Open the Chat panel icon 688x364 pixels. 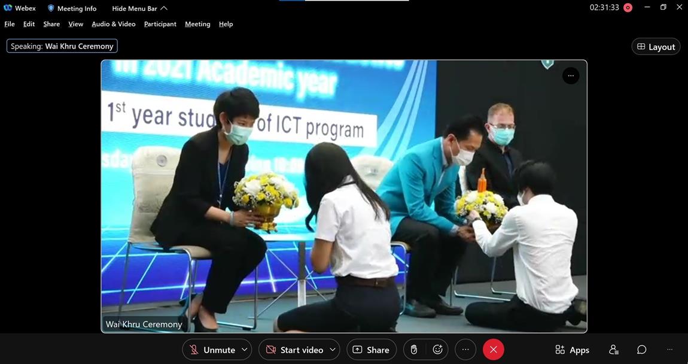pyautogui.click(x=641, y=350)
